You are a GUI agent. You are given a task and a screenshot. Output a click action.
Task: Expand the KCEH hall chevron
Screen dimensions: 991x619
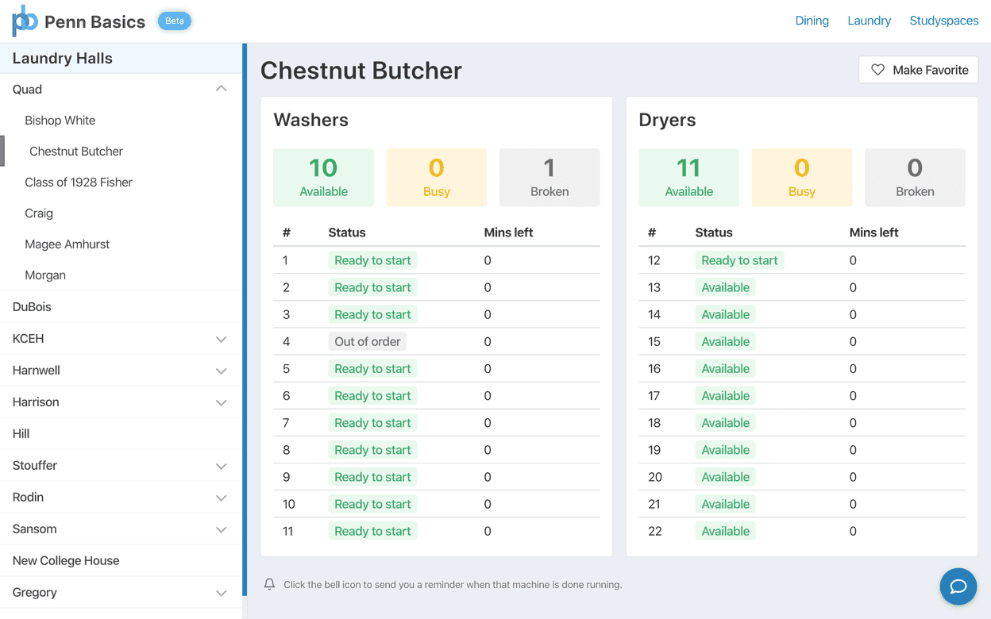coord(221,339)
